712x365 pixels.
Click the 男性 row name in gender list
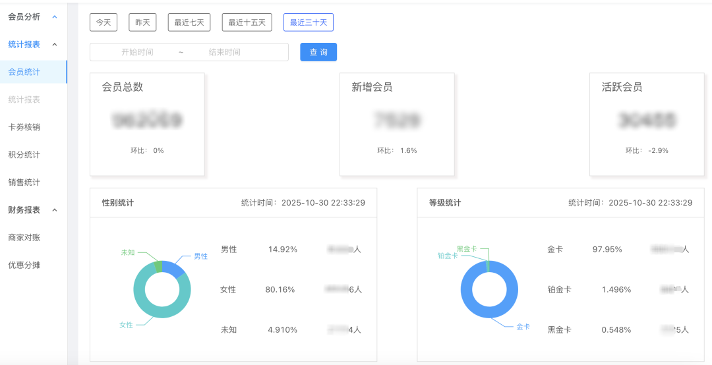click(x=229, y=249)
